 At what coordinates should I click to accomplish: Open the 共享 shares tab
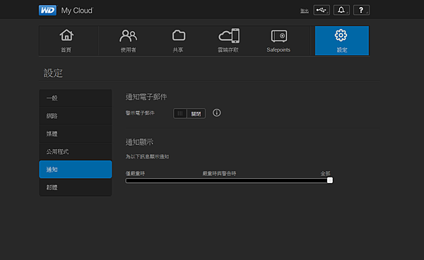click(178, 40)
